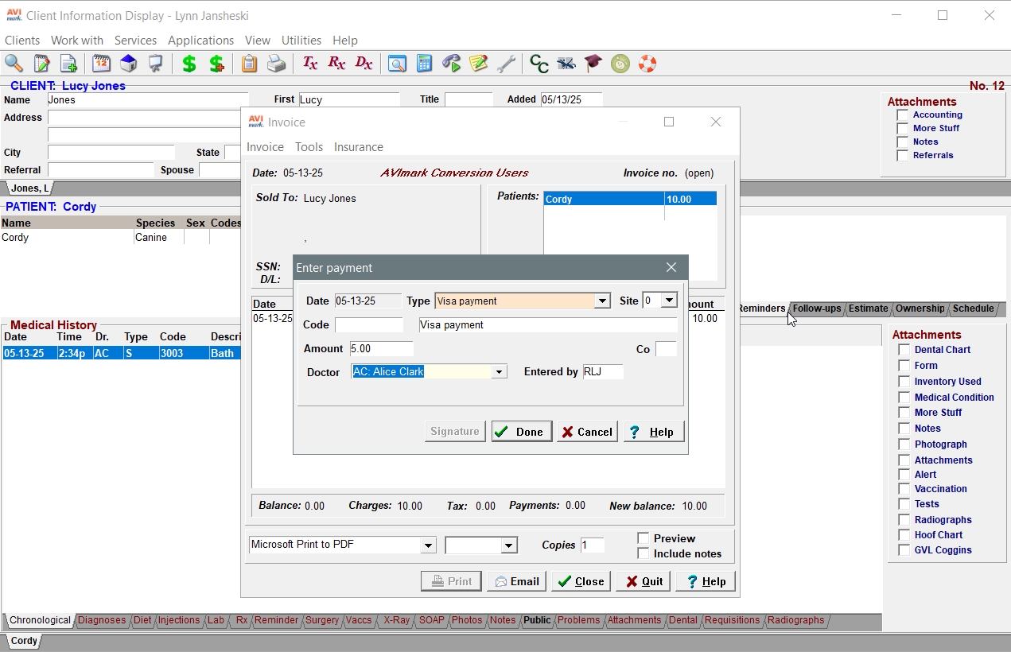
Task: Check the Accounting attachment box
Action: [902, 115]
